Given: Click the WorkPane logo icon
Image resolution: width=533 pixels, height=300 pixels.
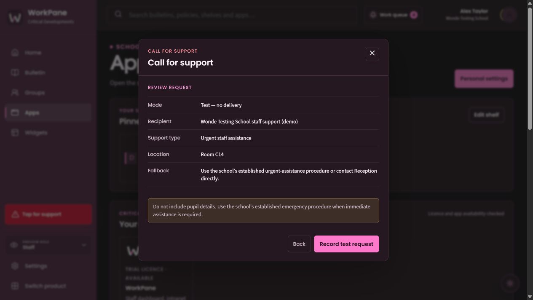Looking at the screenshot, I should (x=15, y=18).
